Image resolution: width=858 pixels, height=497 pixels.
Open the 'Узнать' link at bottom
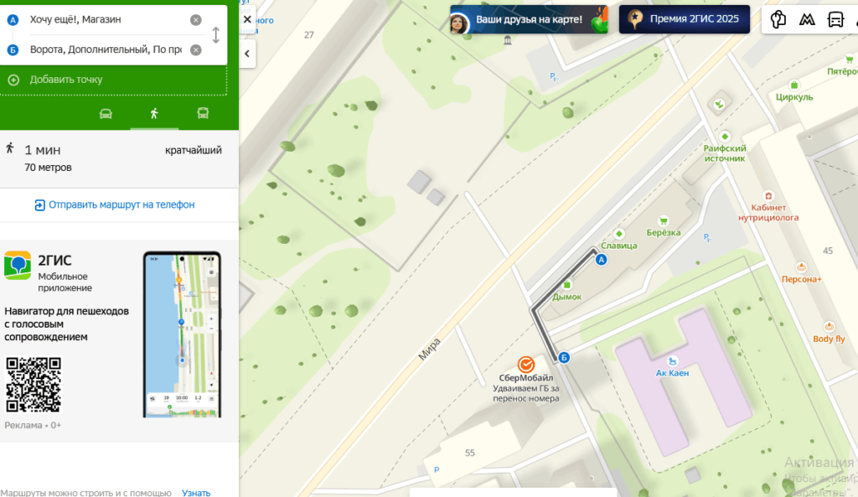pos(196,493)
